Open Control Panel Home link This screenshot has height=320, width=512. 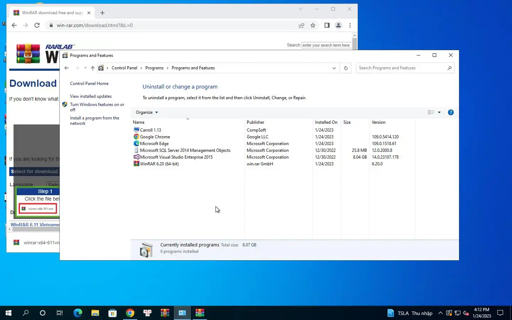[x=89, y=84]
